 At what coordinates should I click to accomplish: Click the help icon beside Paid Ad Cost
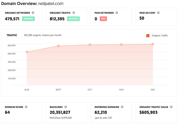click(x=158, y=13)
